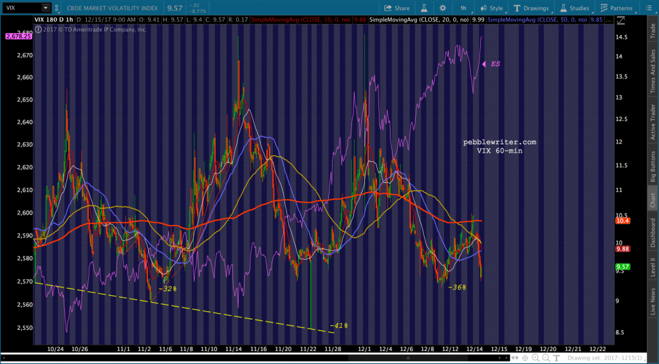659x364 pixels.
Task: Select the -32% annotation text
Action: pyautogui.click(x=167, y=289)
